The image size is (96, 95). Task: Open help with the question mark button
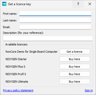coord(78,4)
